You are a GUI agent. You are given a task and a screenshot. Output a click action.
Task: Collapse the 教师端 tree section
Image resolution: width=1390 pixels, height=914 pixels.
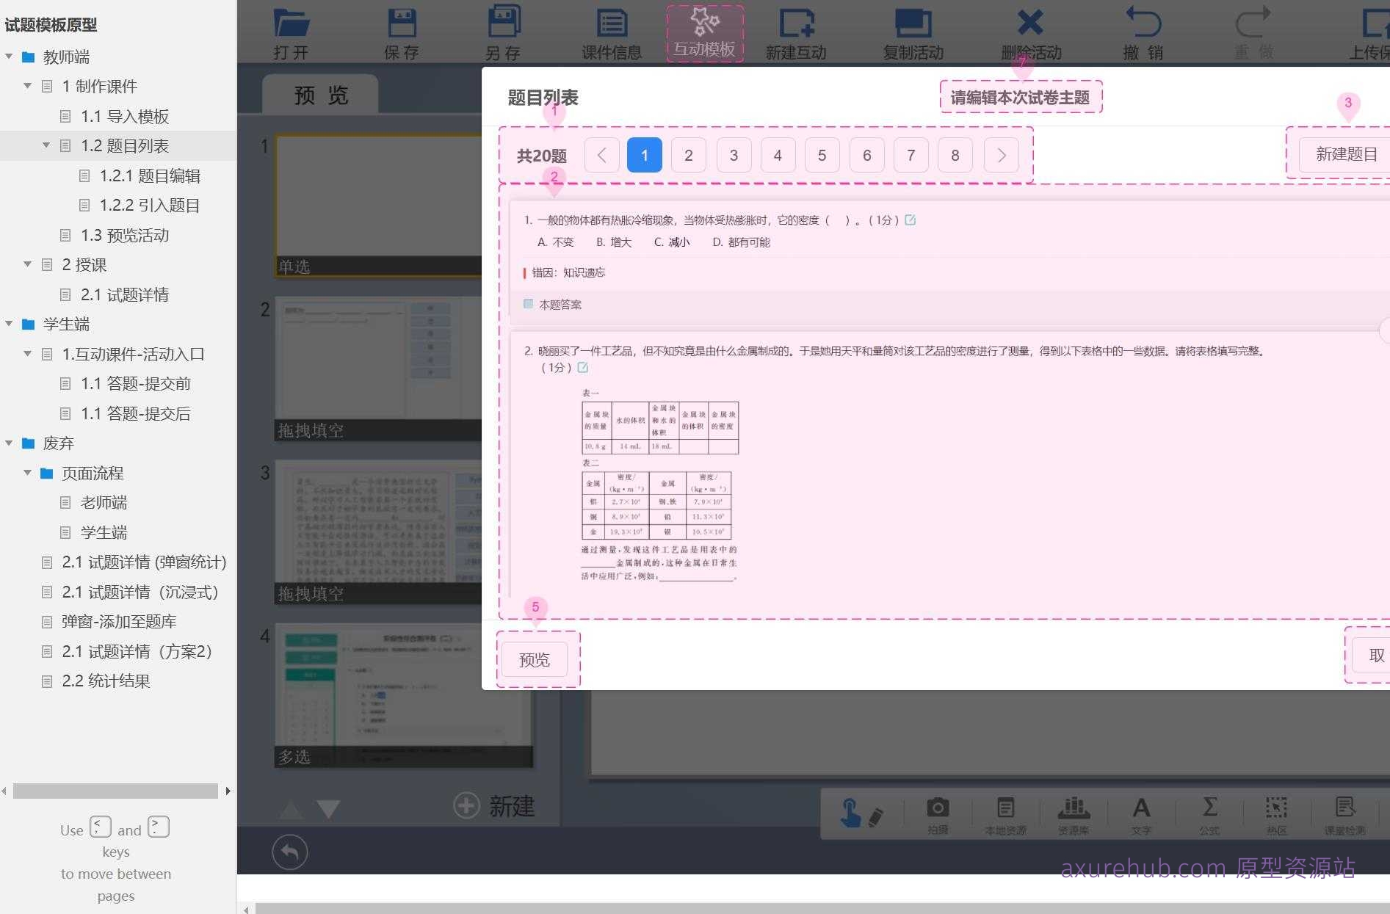coord(9,57)
